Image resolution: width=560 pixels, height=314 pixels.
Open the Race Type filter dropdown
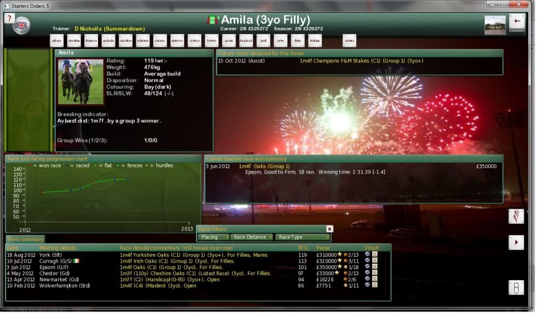pos(303,237)
